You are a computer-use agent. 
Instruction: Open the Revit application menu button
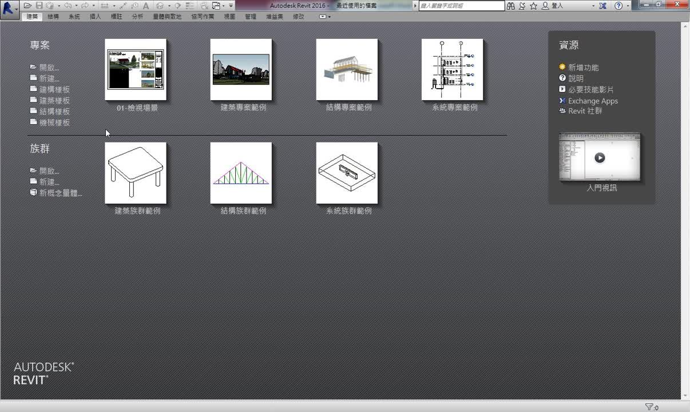tap(8, 7)
